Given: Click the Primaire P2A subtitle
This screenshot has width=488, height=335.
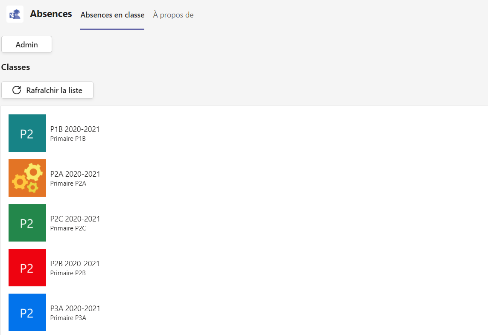Looking at the screenshot, I should point(68,184).
